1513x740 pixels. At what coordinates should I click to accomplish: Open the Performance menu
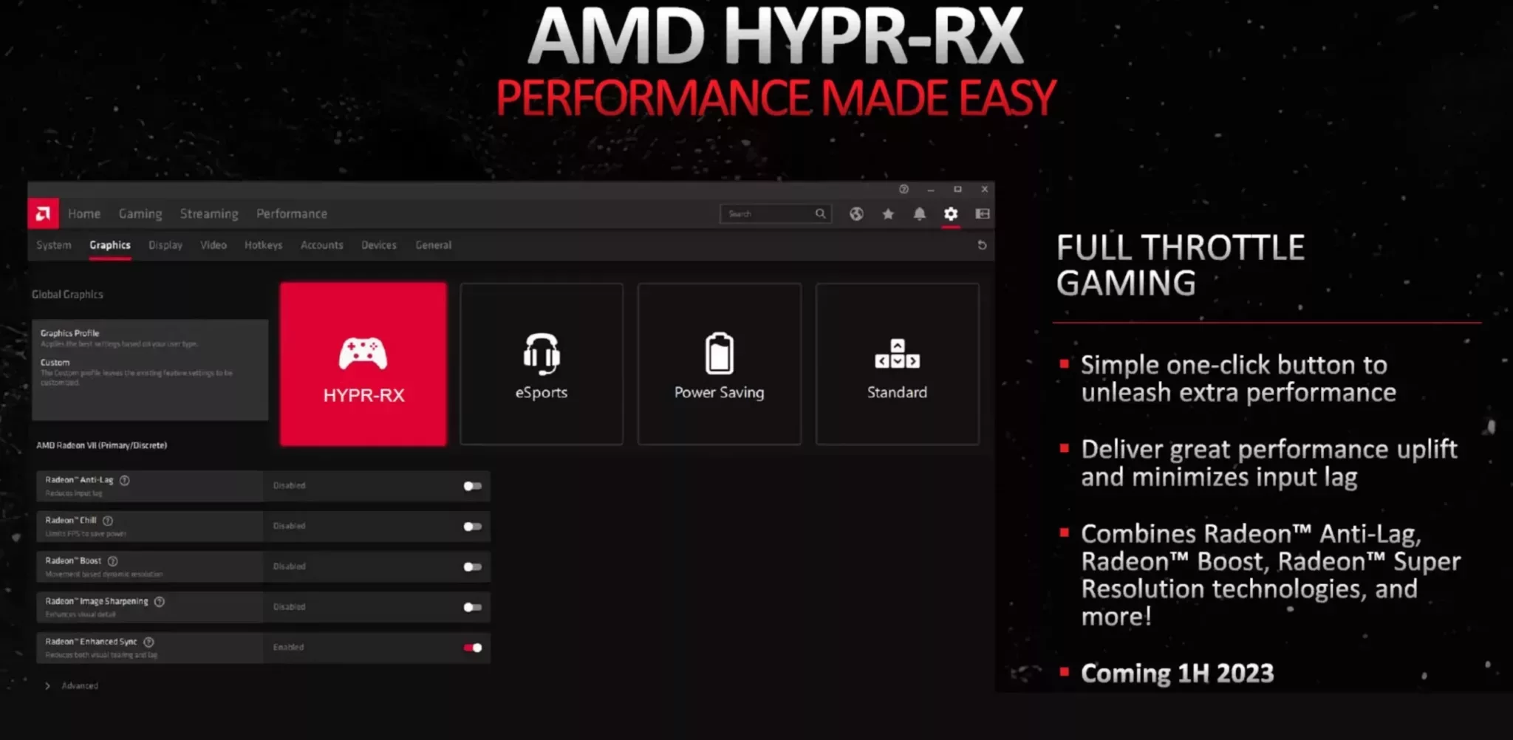click(x=292, y=213)
